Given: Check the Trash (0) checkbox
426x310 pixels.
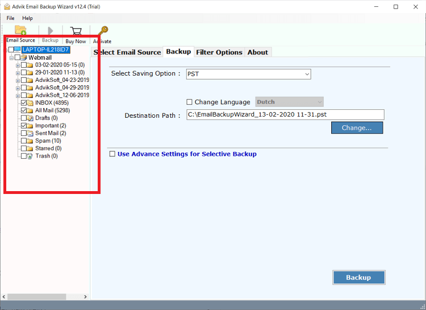Looking at the screenshot, I should [24, 156].
